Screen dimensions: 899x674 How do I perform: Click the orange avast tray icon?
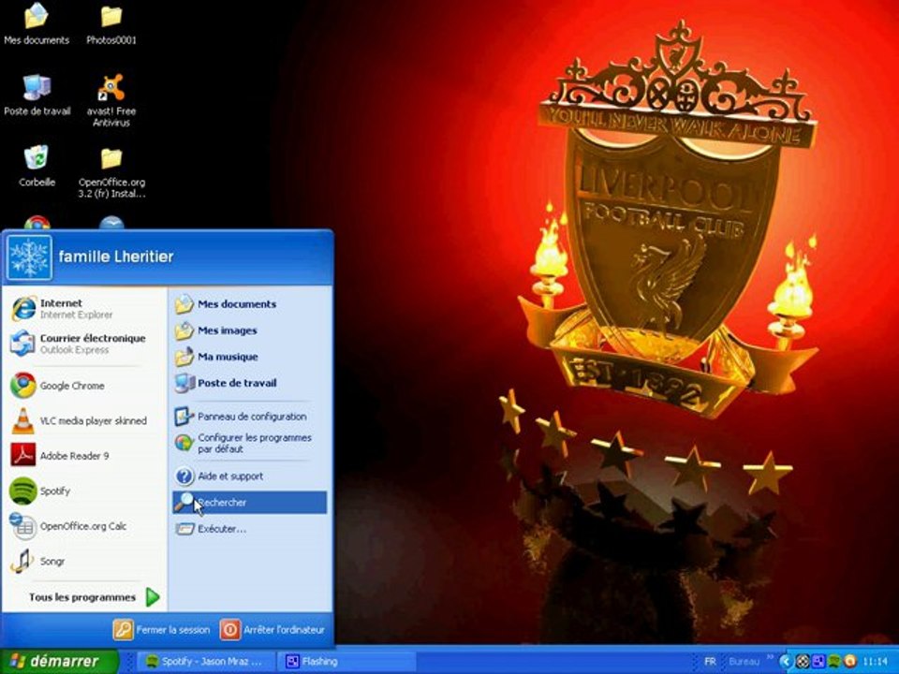tap(849, 662)
